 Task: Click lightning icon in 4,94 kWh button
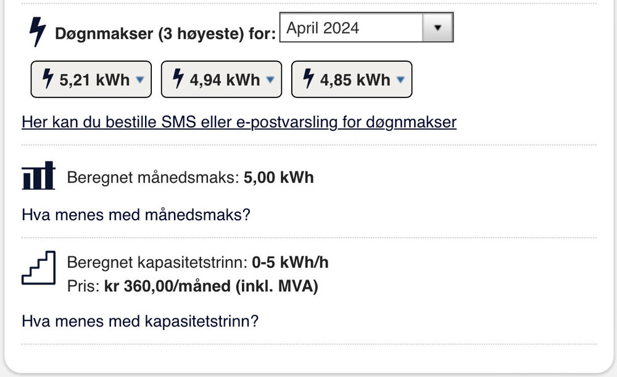pyautogui.click(x=178, y=79)
